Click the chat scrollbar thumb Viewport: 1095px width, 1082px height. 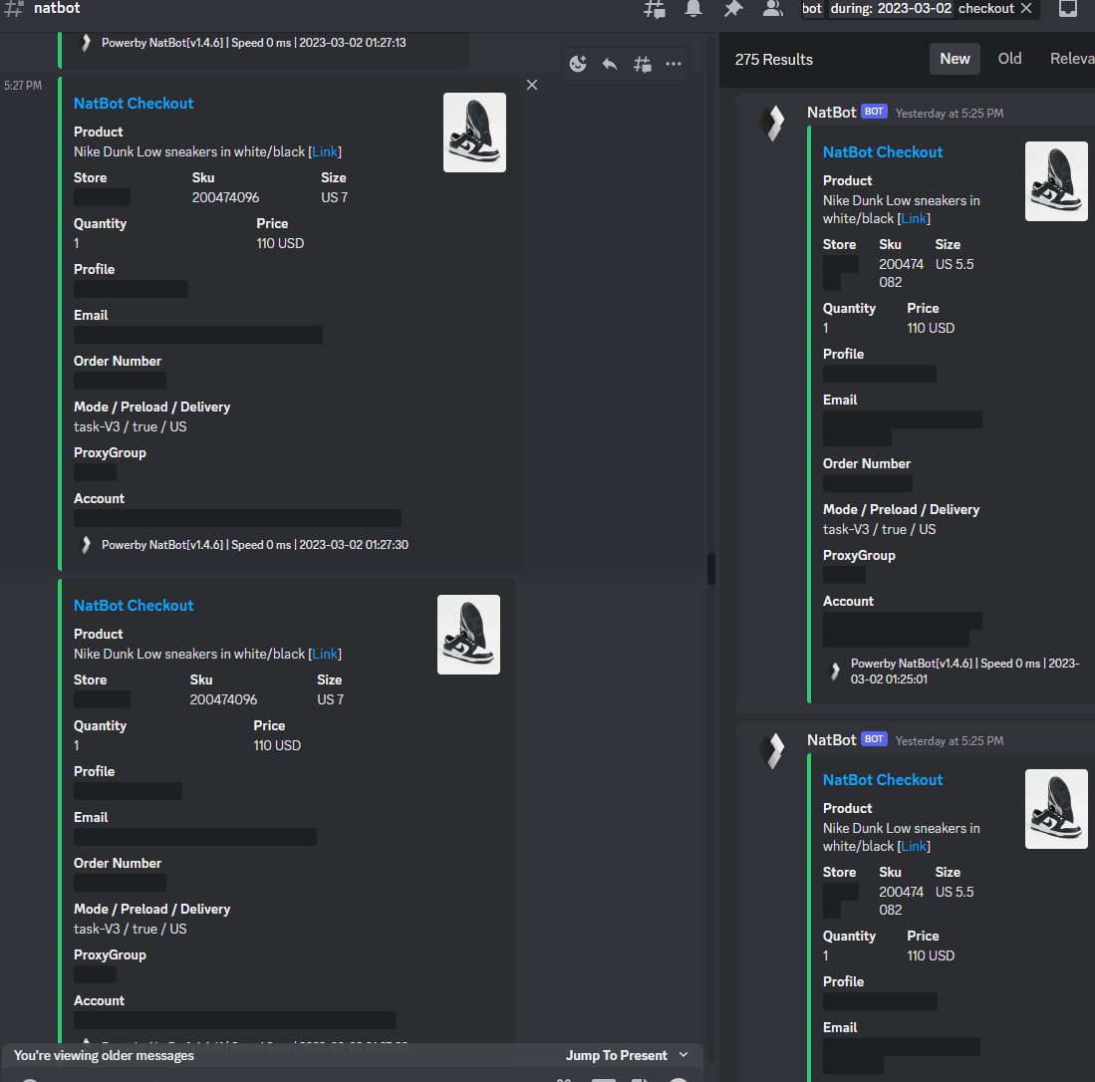coord(711,569)
